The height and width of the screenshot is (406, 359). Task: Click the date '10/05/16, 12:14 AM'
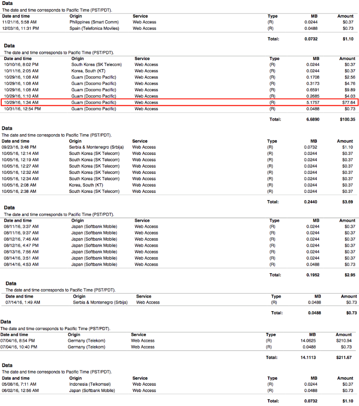click(x=20, y=154)
